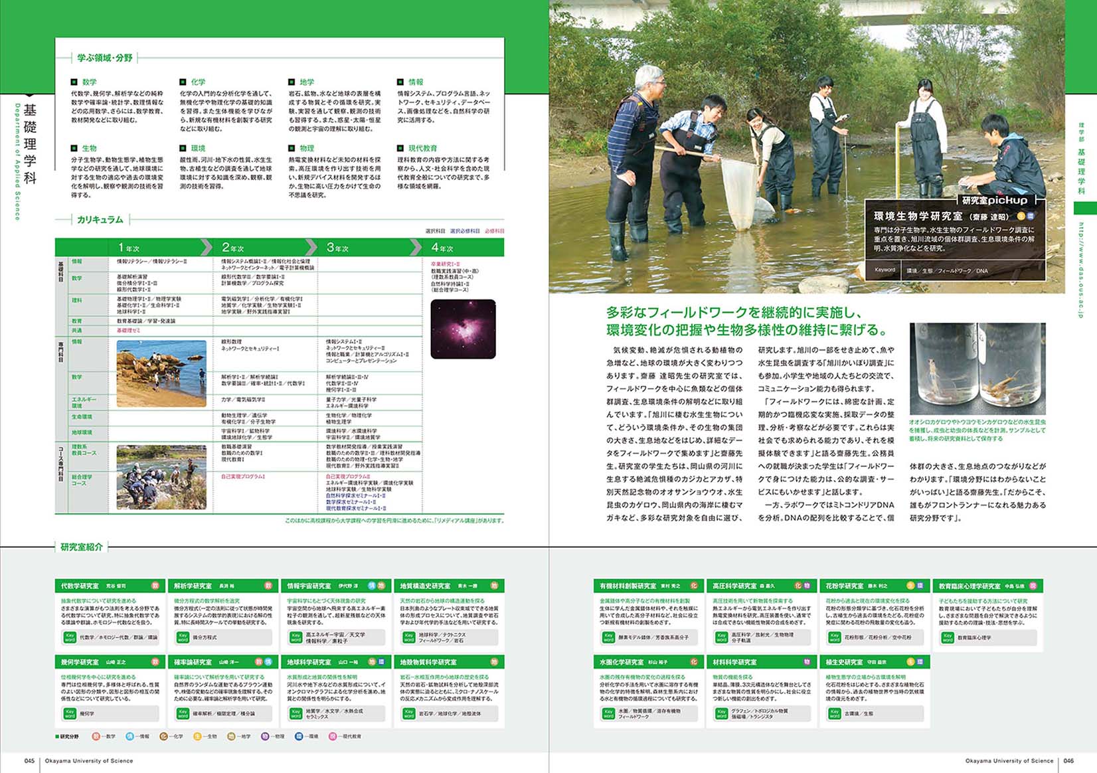Click the 物 badge on 材料科学研究室 header

click(807, 662)
